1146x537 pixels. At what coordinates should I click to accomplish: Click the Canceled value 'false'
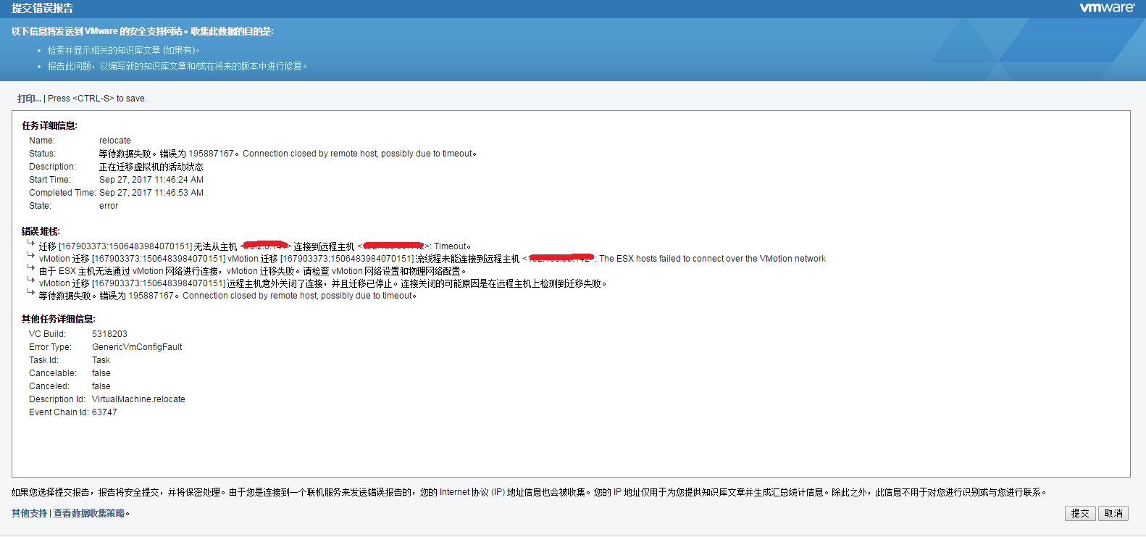101,386
